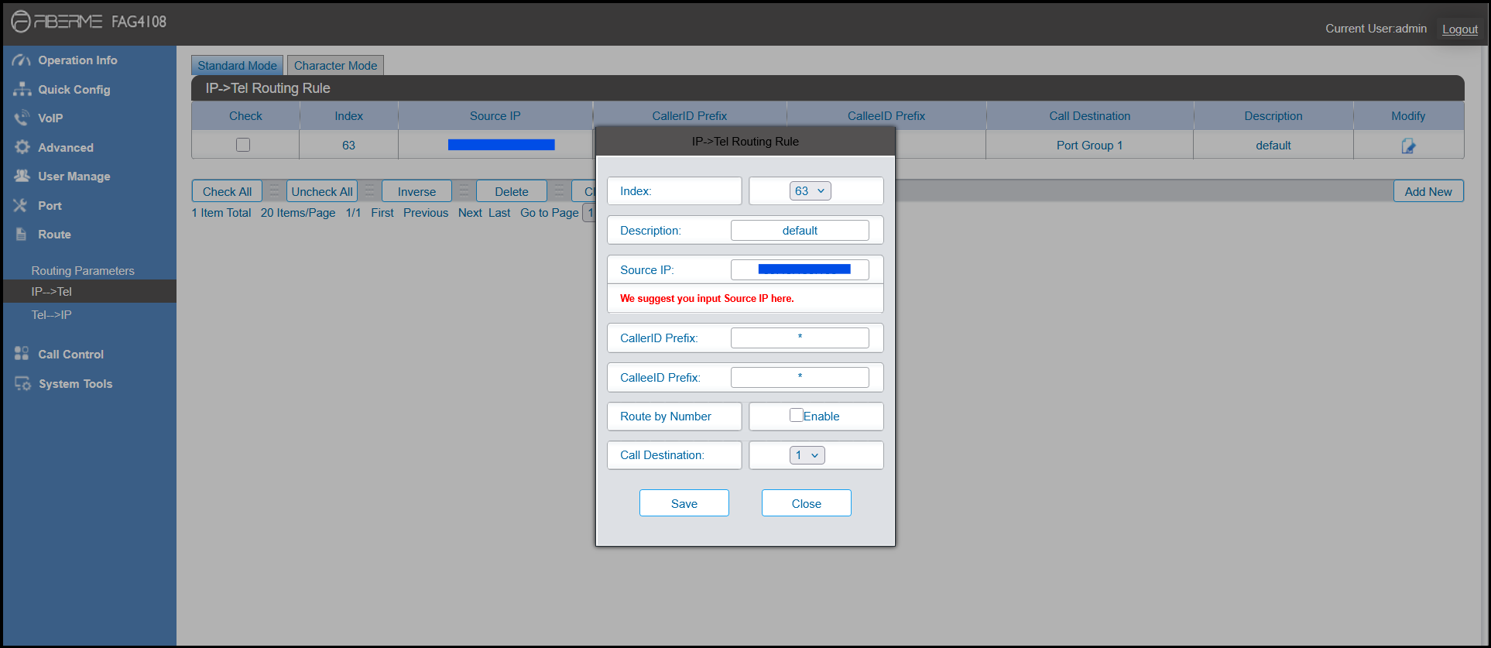Click the Source IP input field
This screenshot has height=648, width=1491.
pos(800,269)
